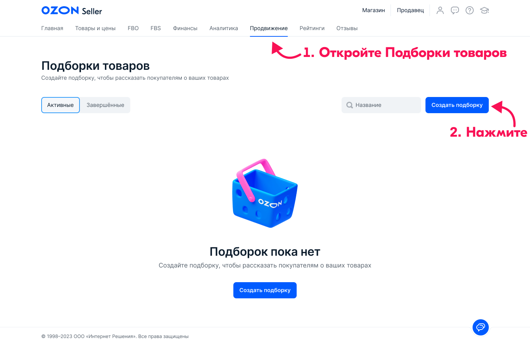The image size is (530, 345).
Task: Click the search magnifier icon
Action: coord(350,105)
